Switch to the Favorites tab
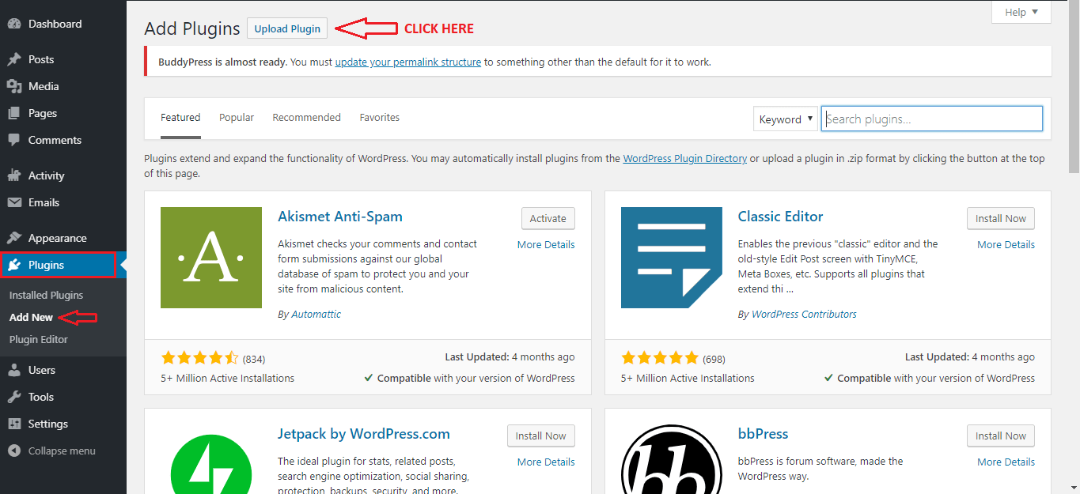 380,118
